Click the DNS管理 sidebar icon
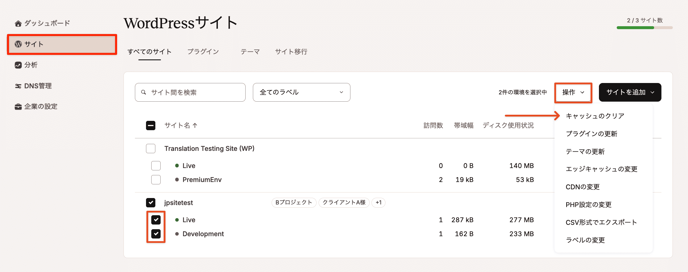688x272 pixels. pos(18,86)
